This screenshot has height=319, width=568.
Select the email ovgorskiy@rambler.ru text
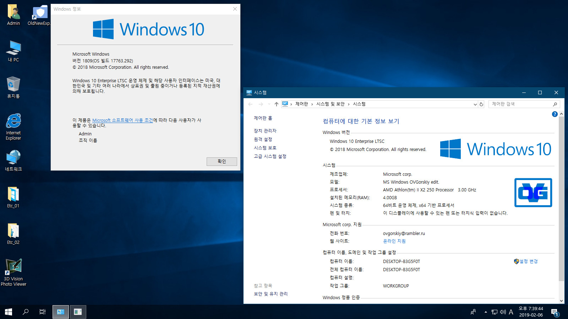[404, 234]
